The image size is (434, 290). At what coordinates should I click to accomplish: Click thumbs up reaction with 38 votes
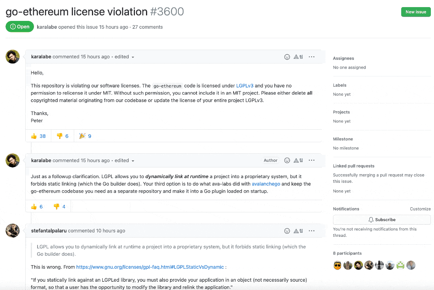point(38,136)
